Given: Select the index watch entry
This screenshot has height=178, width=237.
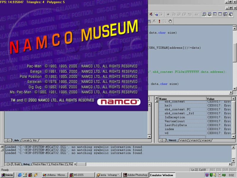Looking at the screenshot, I should (195, 129).
